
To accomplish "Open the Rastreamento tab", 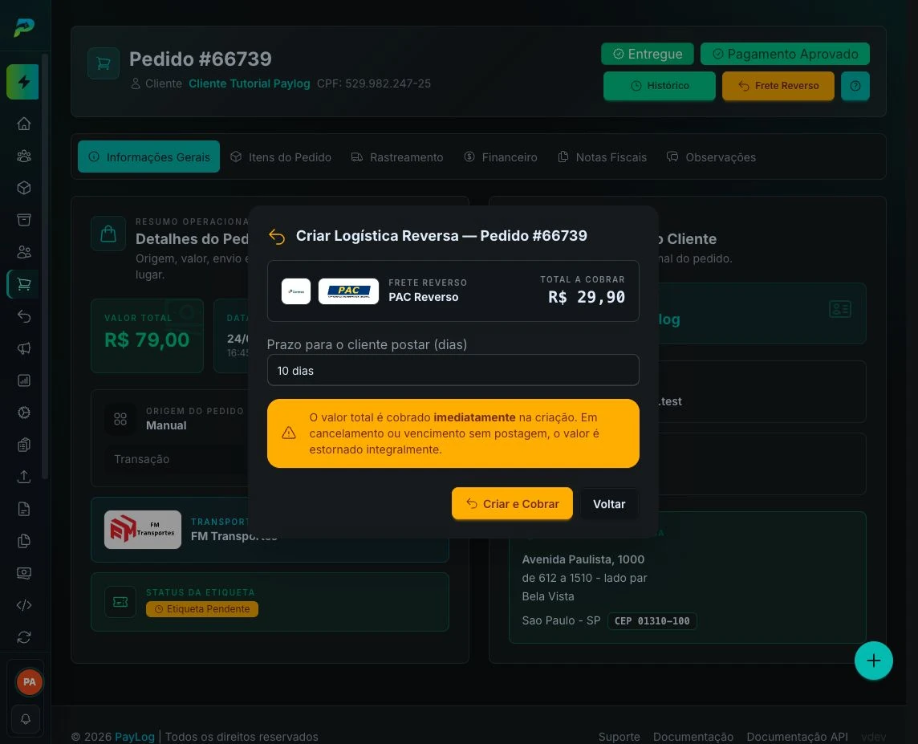I will (x=397, y=157).
